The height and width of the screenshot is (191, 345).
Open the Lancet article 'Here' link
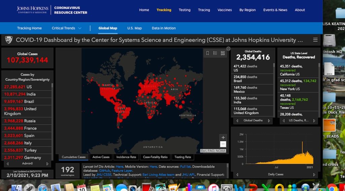[x=120, y=167]
